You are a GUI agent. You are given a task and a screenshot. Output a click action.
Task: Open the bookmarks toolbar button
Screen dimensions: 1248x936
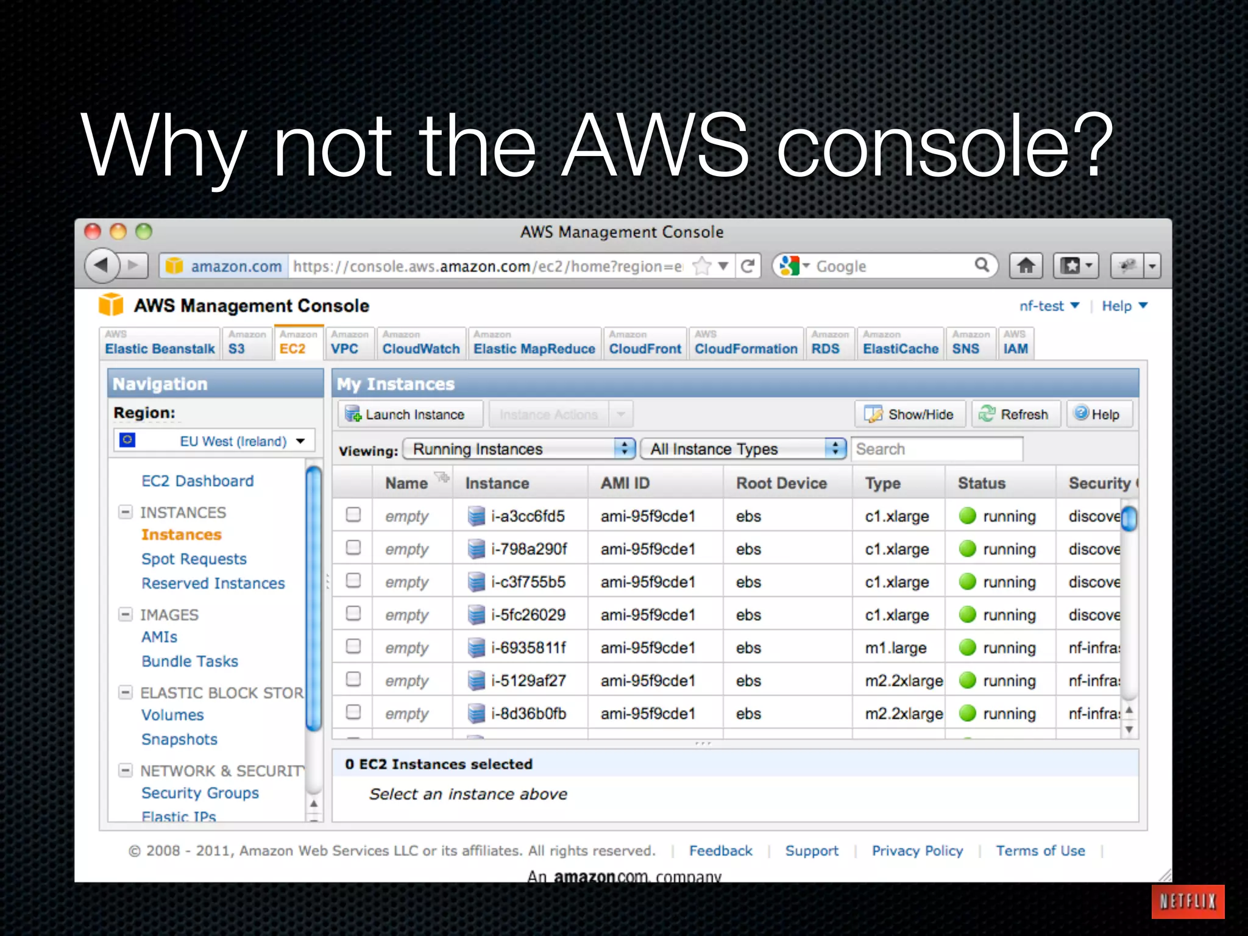(1076, 266)
